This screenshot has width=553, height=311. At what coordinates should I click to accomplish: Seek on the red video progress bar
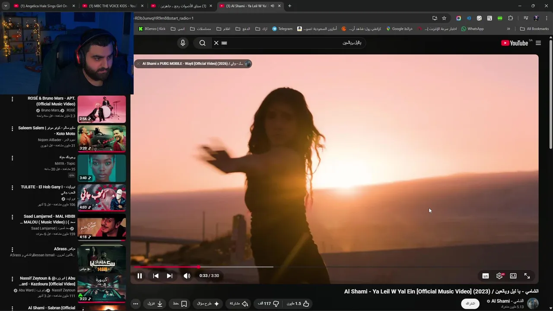pyautogui.click(x=334, y=267)
